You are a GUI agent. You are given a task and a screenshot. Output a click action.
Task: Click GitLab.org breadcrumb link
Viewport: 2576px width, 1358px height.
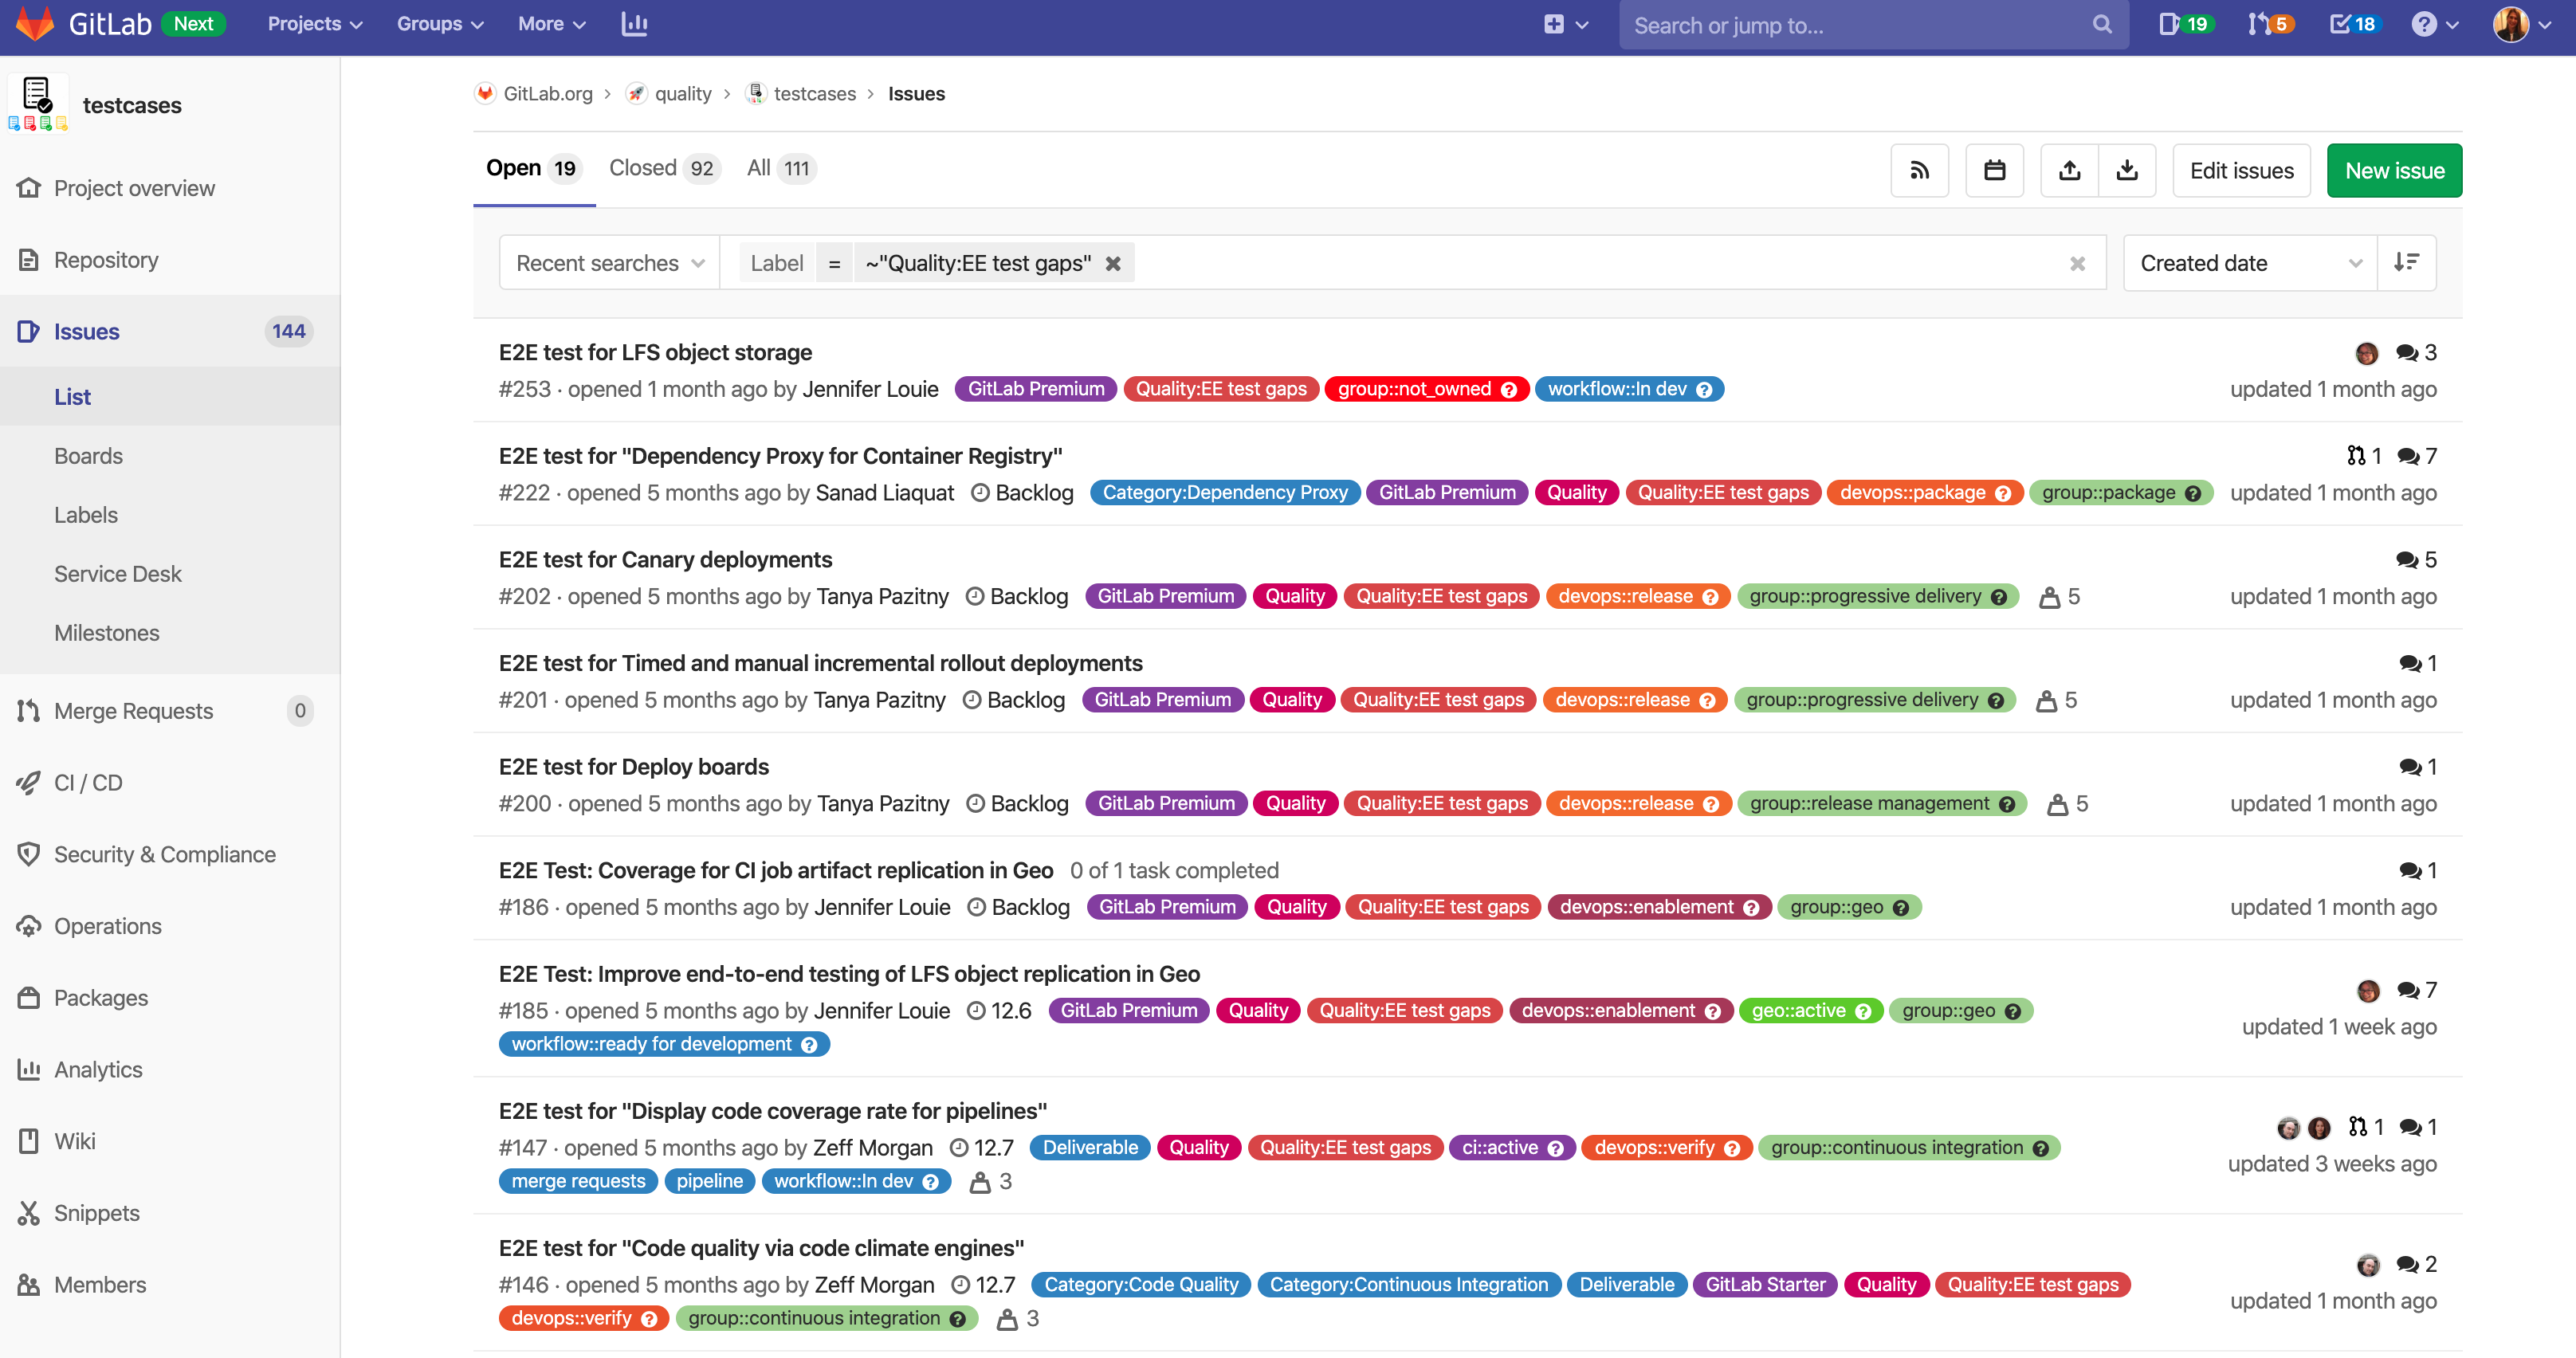(x=548, y=94)
